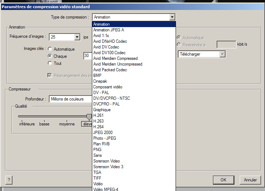Choose Sorenson Video 3 codec

tap(134, 167)
